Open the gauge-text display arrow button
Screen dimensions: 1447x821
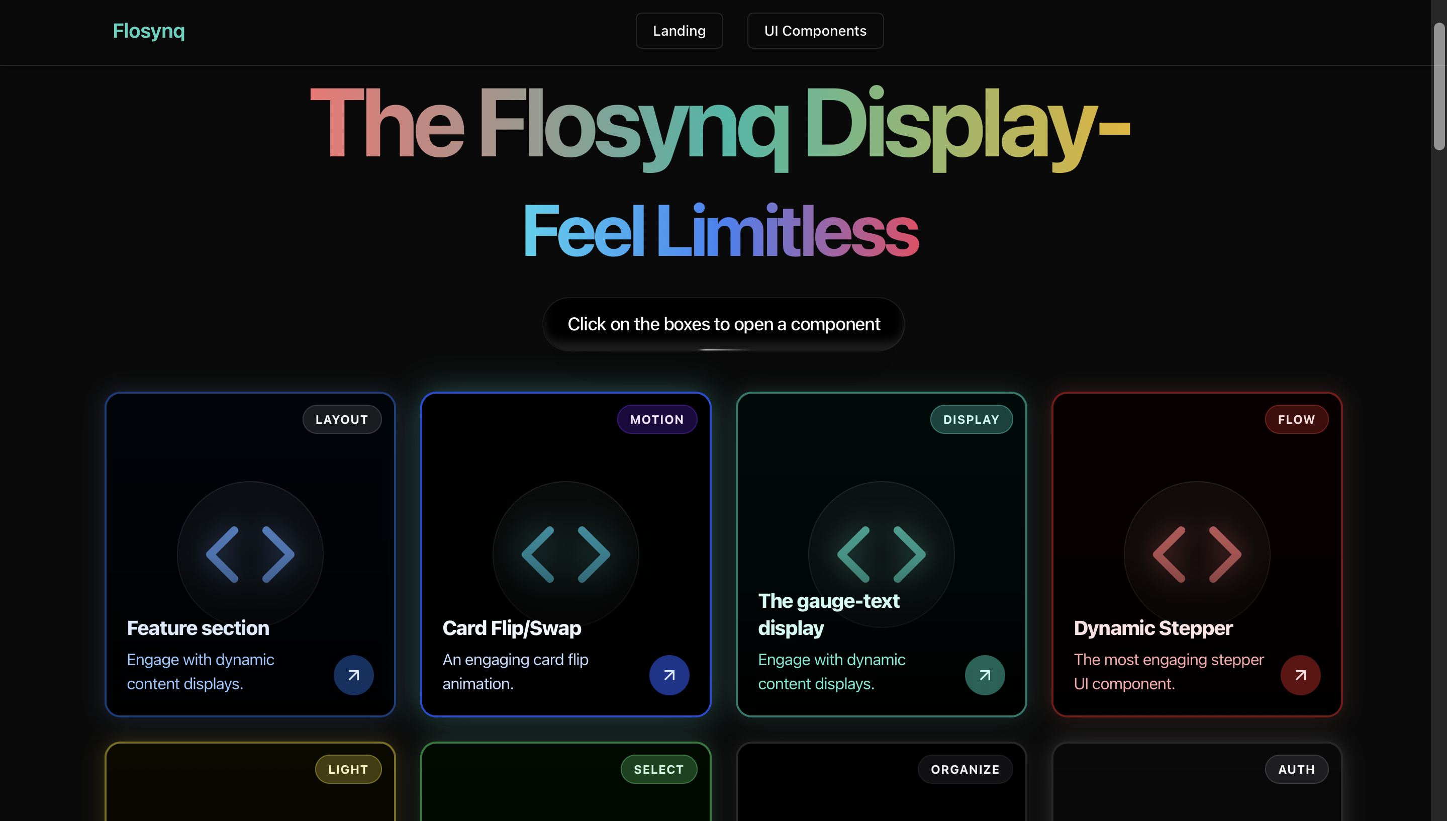pos(985,675)
